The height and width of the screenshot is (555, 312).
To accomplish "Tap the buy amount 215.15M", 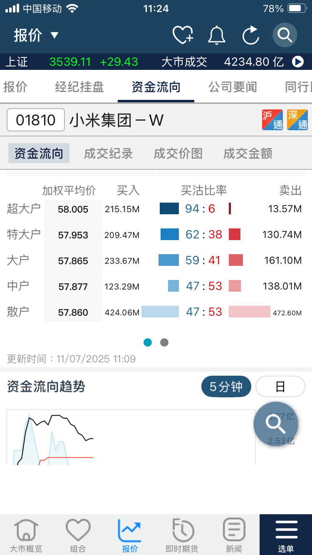I will [122, 209].
